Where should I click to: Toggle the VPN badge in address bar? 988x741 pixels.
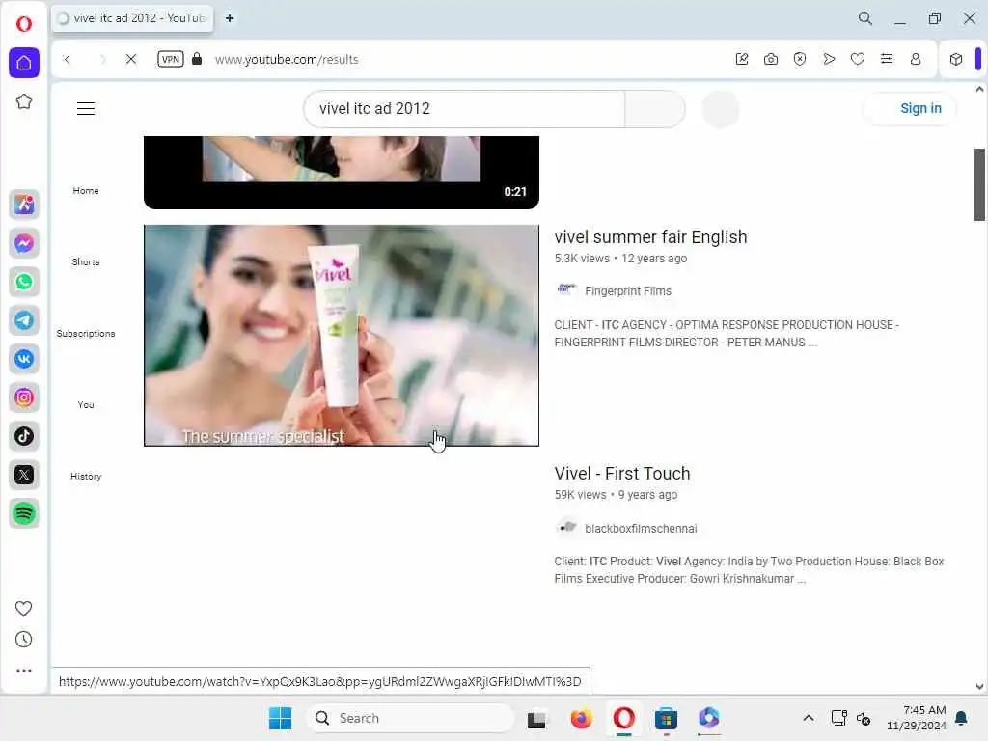pos(171,59)
